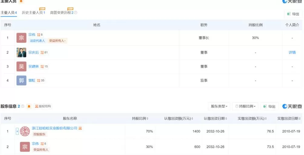Open 详情 profile link for 宗庆后
This screenshot has width=304, height=155.
(x=292, y=52)
